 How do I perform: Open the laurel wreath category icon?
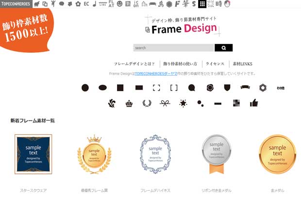147,104
